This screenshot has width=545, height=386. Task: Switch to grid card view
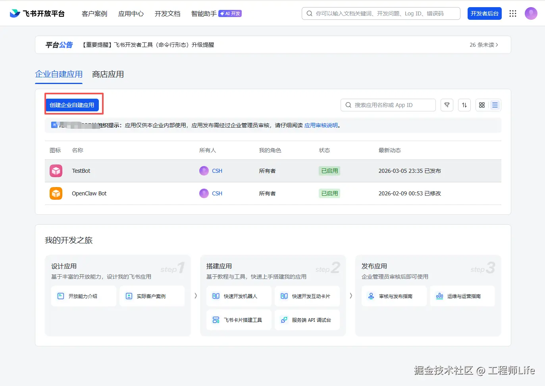tap(482, 105)
